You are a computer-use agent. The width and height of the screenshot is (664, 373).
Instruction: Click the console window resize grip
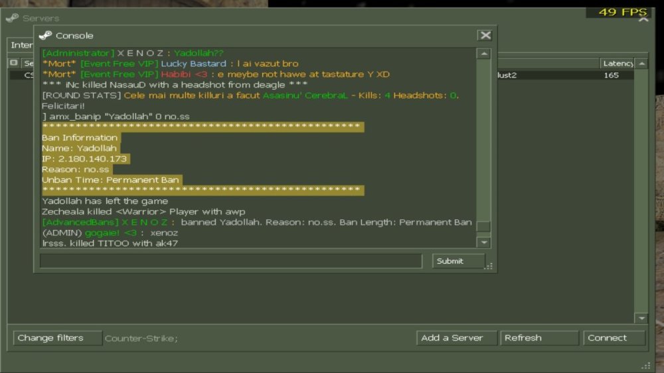[489, 266]
